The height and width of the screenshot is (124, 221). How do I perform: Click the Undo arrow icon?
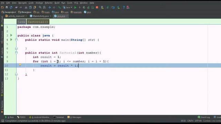pos(17,8)
